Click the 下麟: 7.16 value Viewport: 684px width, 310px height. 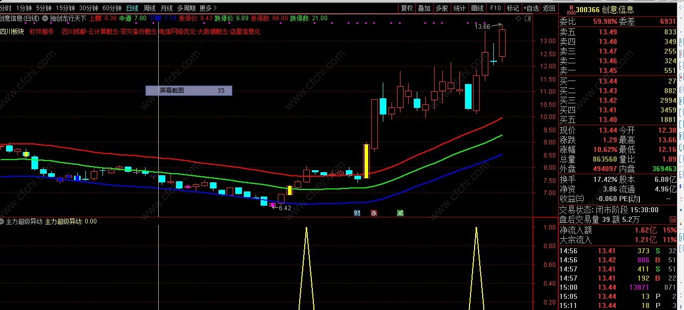(162, 18)
